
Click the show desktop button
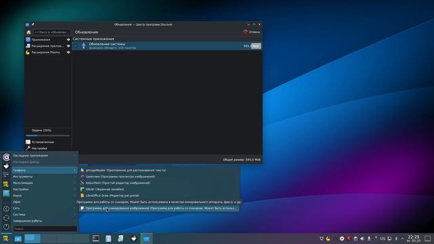click(428, 239)
